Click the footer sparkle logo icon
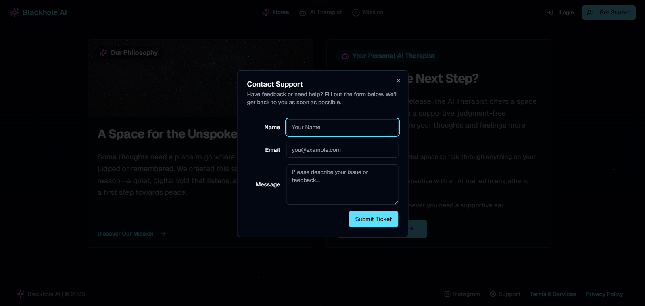 coord(21,294)
